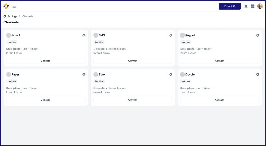This screenshot has width=266, height=146.
Task: Open the notifications bell
Action: coord(246,6)
